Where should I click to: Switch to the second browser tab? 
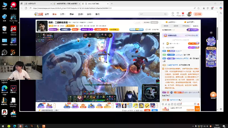pos(67,4)
